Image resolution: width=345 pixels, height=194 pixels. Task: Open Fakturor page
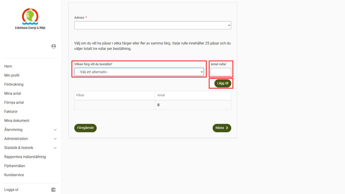(x=11, y=111)
